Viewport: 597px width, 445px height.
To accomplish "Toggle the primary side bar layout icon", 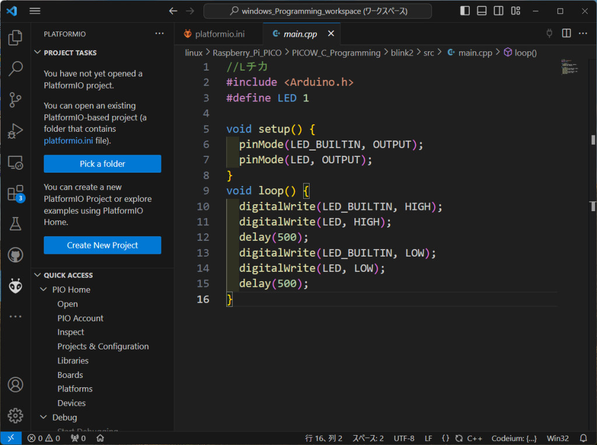I will [x=465, y=10].
